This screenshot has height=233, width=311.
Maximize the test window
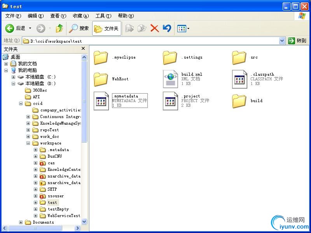295,7
